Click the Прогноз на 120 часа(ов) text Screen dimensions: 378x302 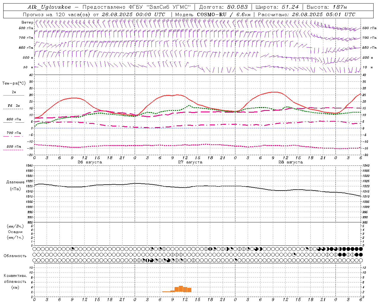(x=57, y=14)
